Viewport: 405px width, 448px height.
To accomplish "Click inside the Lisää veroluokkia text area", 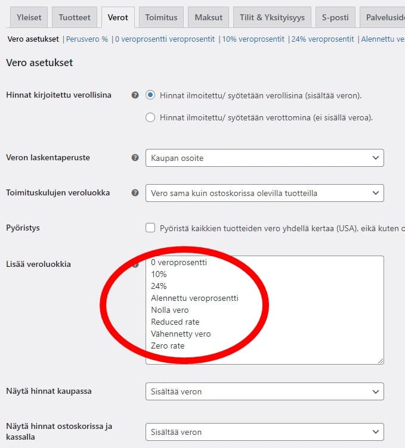I will pos(264,310).
